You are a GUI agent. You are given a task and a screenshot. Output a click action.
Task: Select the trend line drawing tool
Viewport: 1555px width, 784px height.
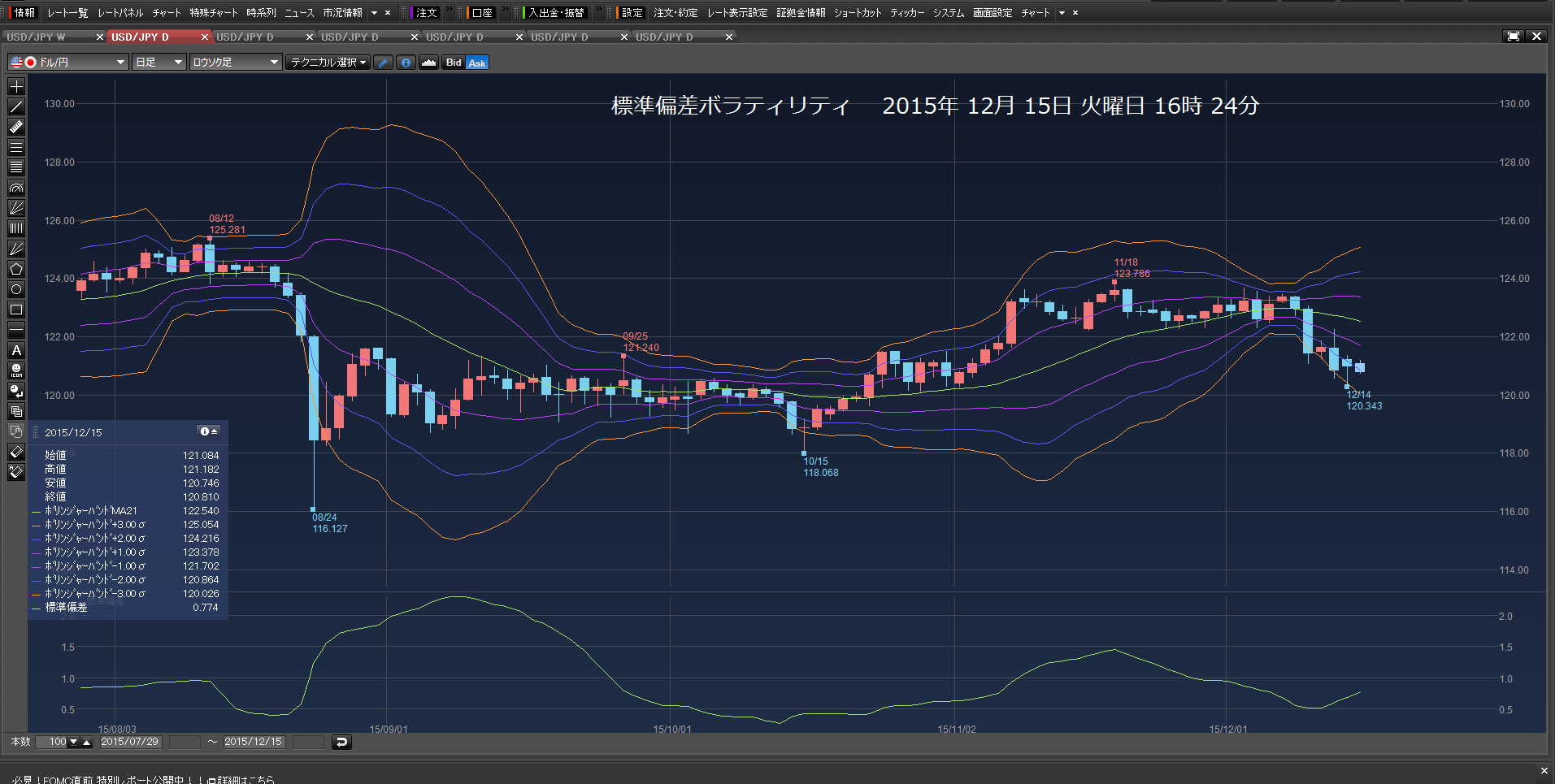[16, 106]
